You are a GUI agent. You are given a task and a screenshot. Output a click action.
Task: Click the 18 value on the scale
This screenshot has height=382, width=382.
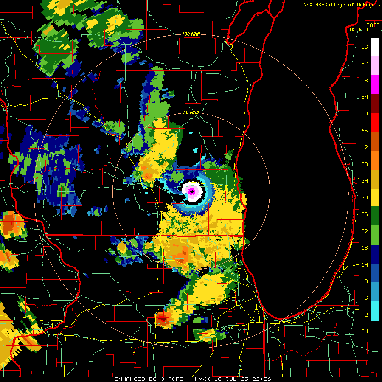pos(365,248)
